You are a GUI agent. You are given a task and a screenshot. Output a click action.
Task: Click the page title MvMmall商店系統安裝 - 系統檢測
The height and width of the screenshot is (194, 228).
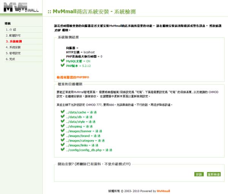click(x=92, y=11)
